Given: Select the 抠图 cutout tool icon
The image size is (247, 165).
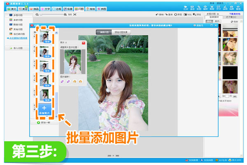Looking at the screenshot, I should pyautogui.click(x=199, y=8).
